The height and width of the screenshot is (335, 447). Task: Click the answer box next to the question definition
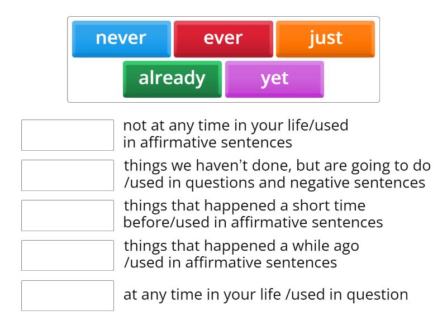(67, 294)
